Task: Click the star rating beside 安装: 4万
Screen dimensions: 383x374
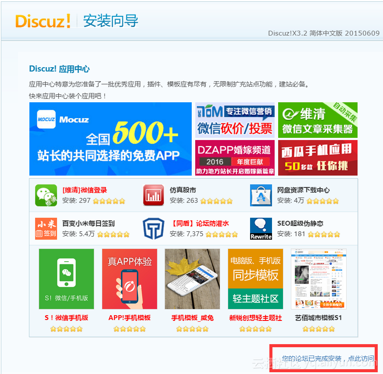Action: [322, 201]
